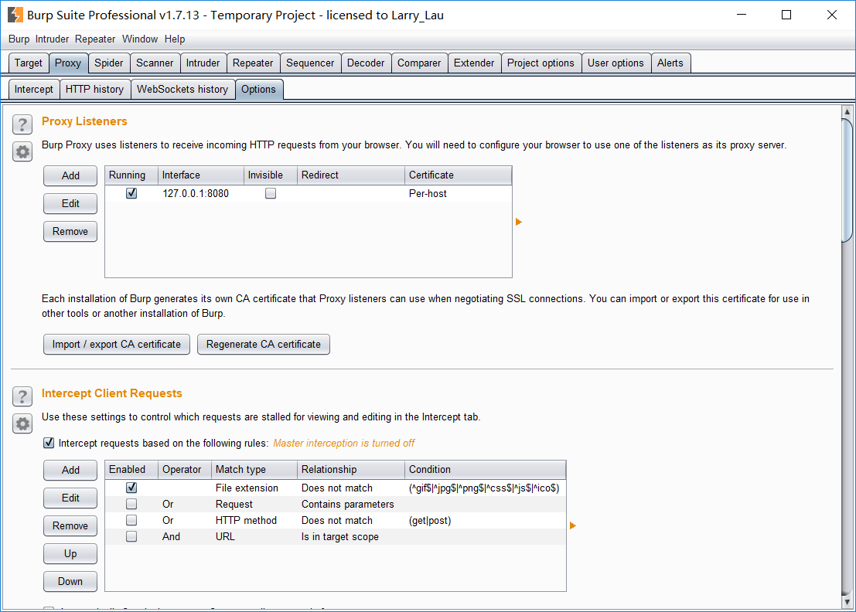Switch to the Intruder tool tab
Viewport: 856px width, 612px height.
[203, 63]
